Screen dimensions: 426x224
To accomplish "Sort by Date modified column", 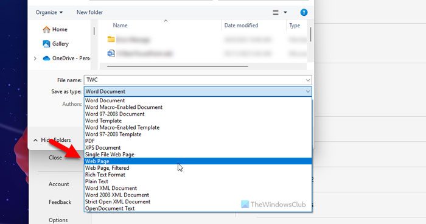I will (241, 26).
